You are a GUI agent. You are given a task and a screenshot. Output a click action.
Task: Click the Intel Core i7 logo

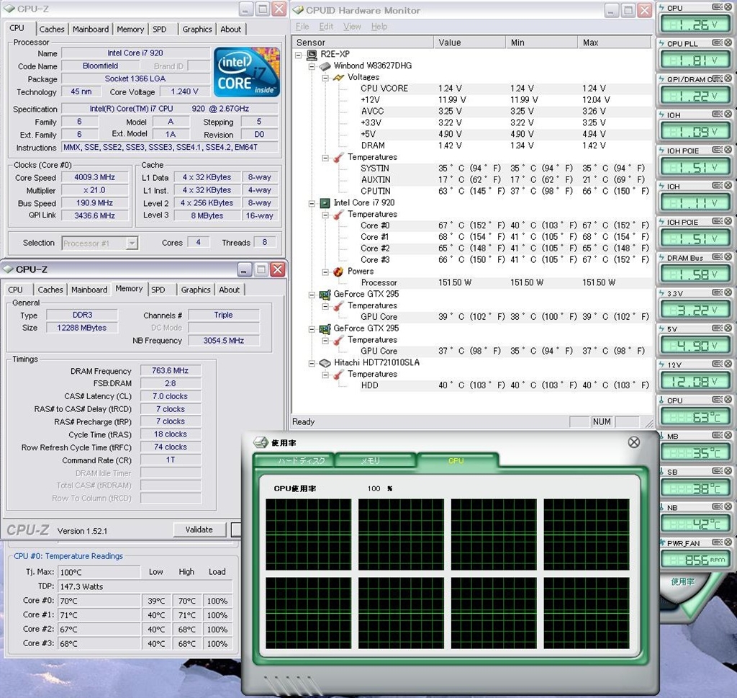point(248,72)
